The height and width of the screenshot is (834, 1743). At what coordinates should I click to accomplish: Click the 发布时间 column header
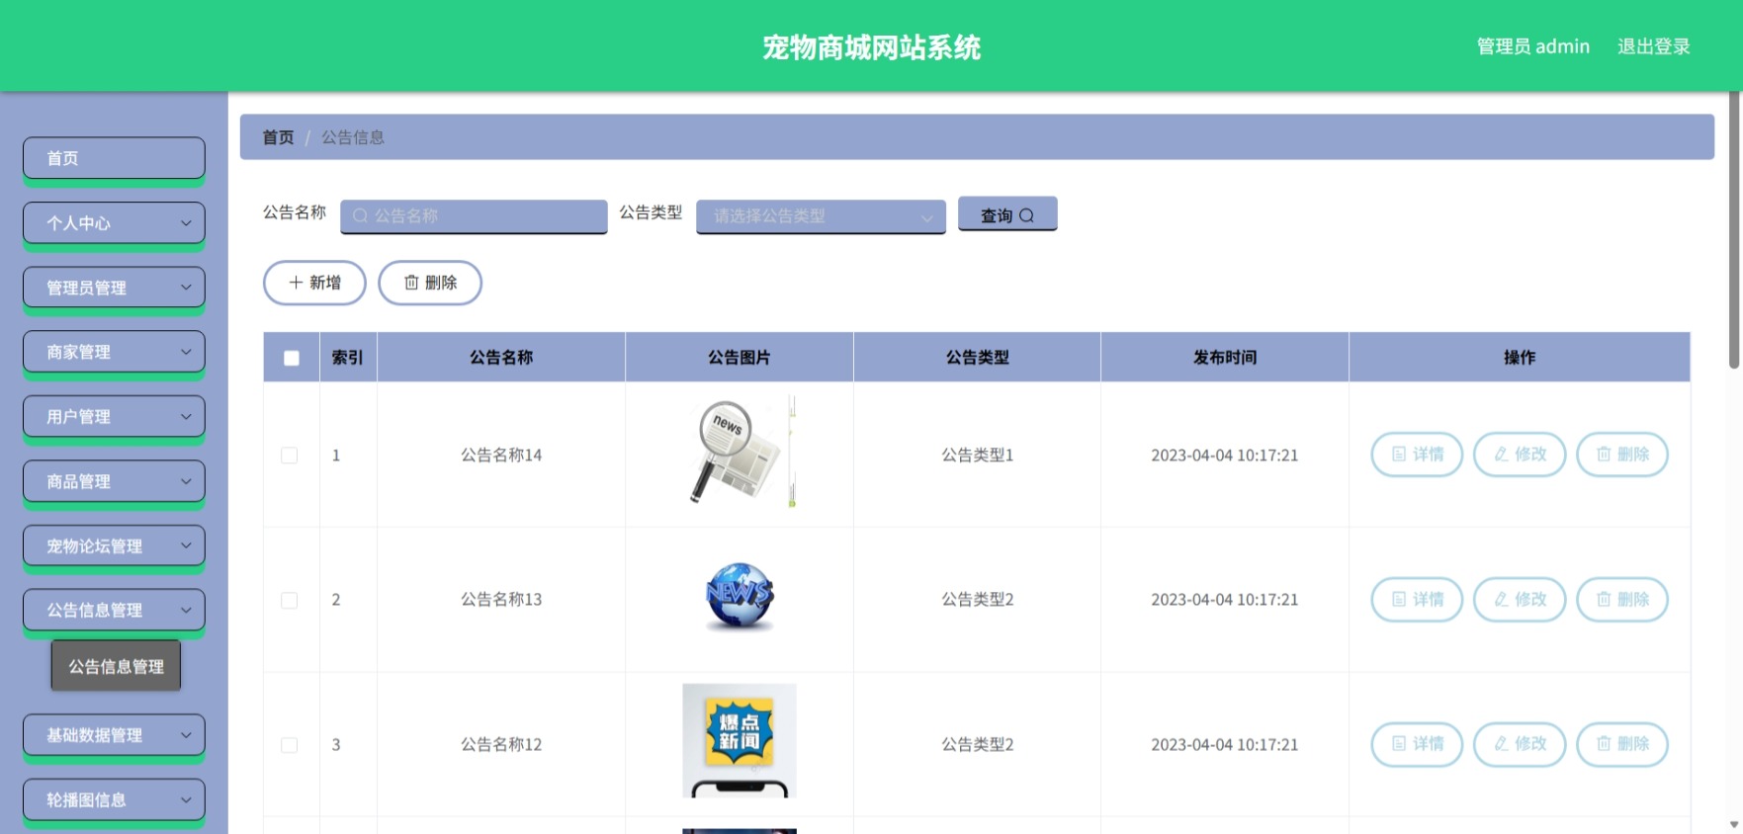click(1225, 358)
